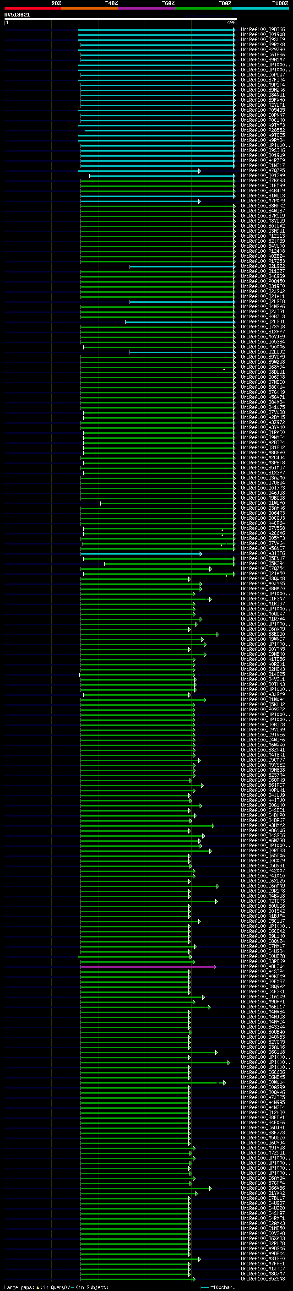The height and width of the screenshot is (1291, 293).
Task: Open hit UniRef100_Q01909
Action: (x=263, y=155)
